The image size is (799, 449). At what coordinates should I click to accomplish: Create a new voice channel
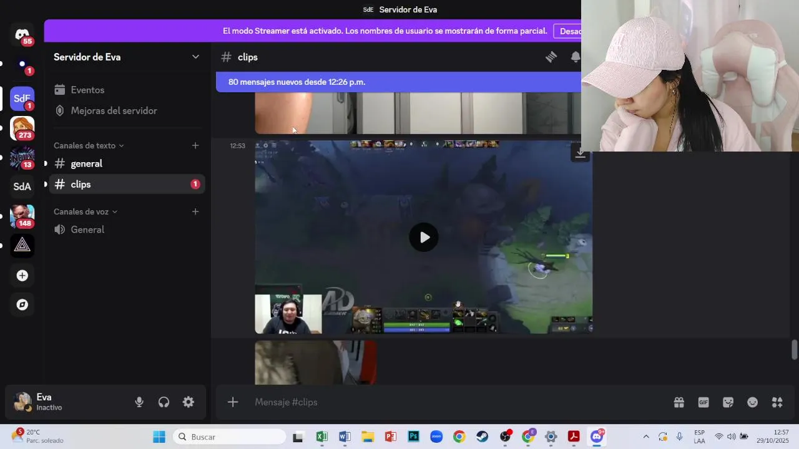195,211
